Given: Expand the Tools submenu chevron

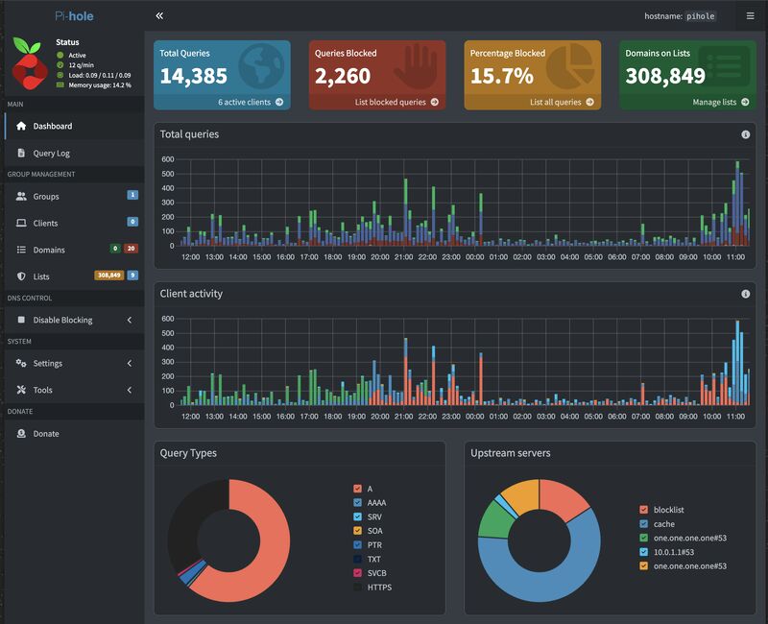Looking at the screenshot, I should (130, 390).
